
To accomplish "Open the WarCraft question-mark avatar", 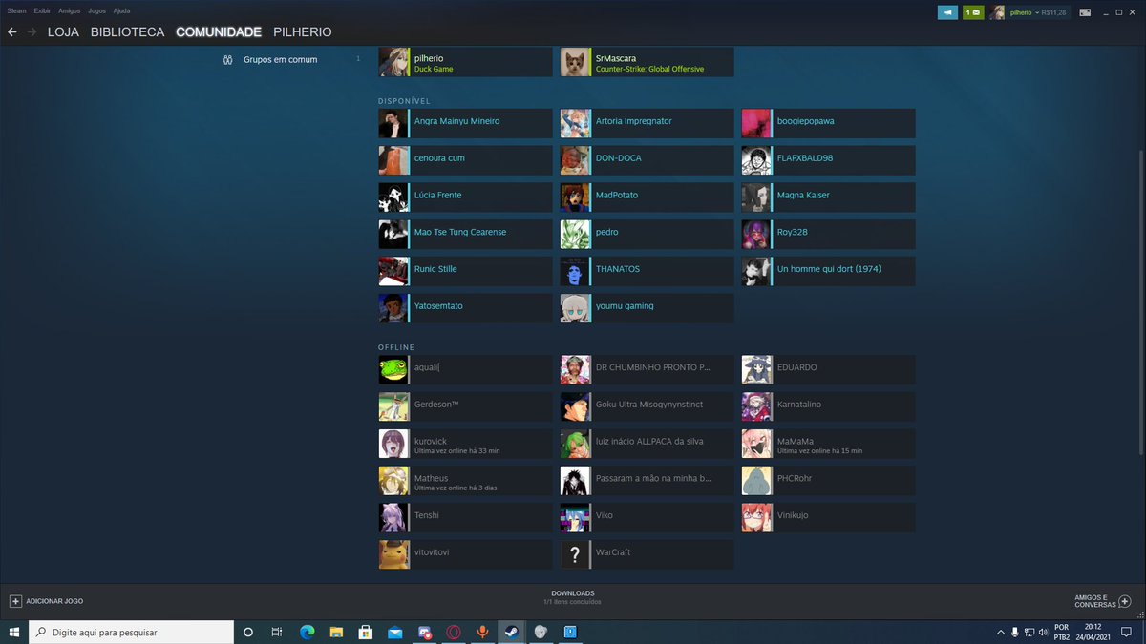I will click(575, 554).
